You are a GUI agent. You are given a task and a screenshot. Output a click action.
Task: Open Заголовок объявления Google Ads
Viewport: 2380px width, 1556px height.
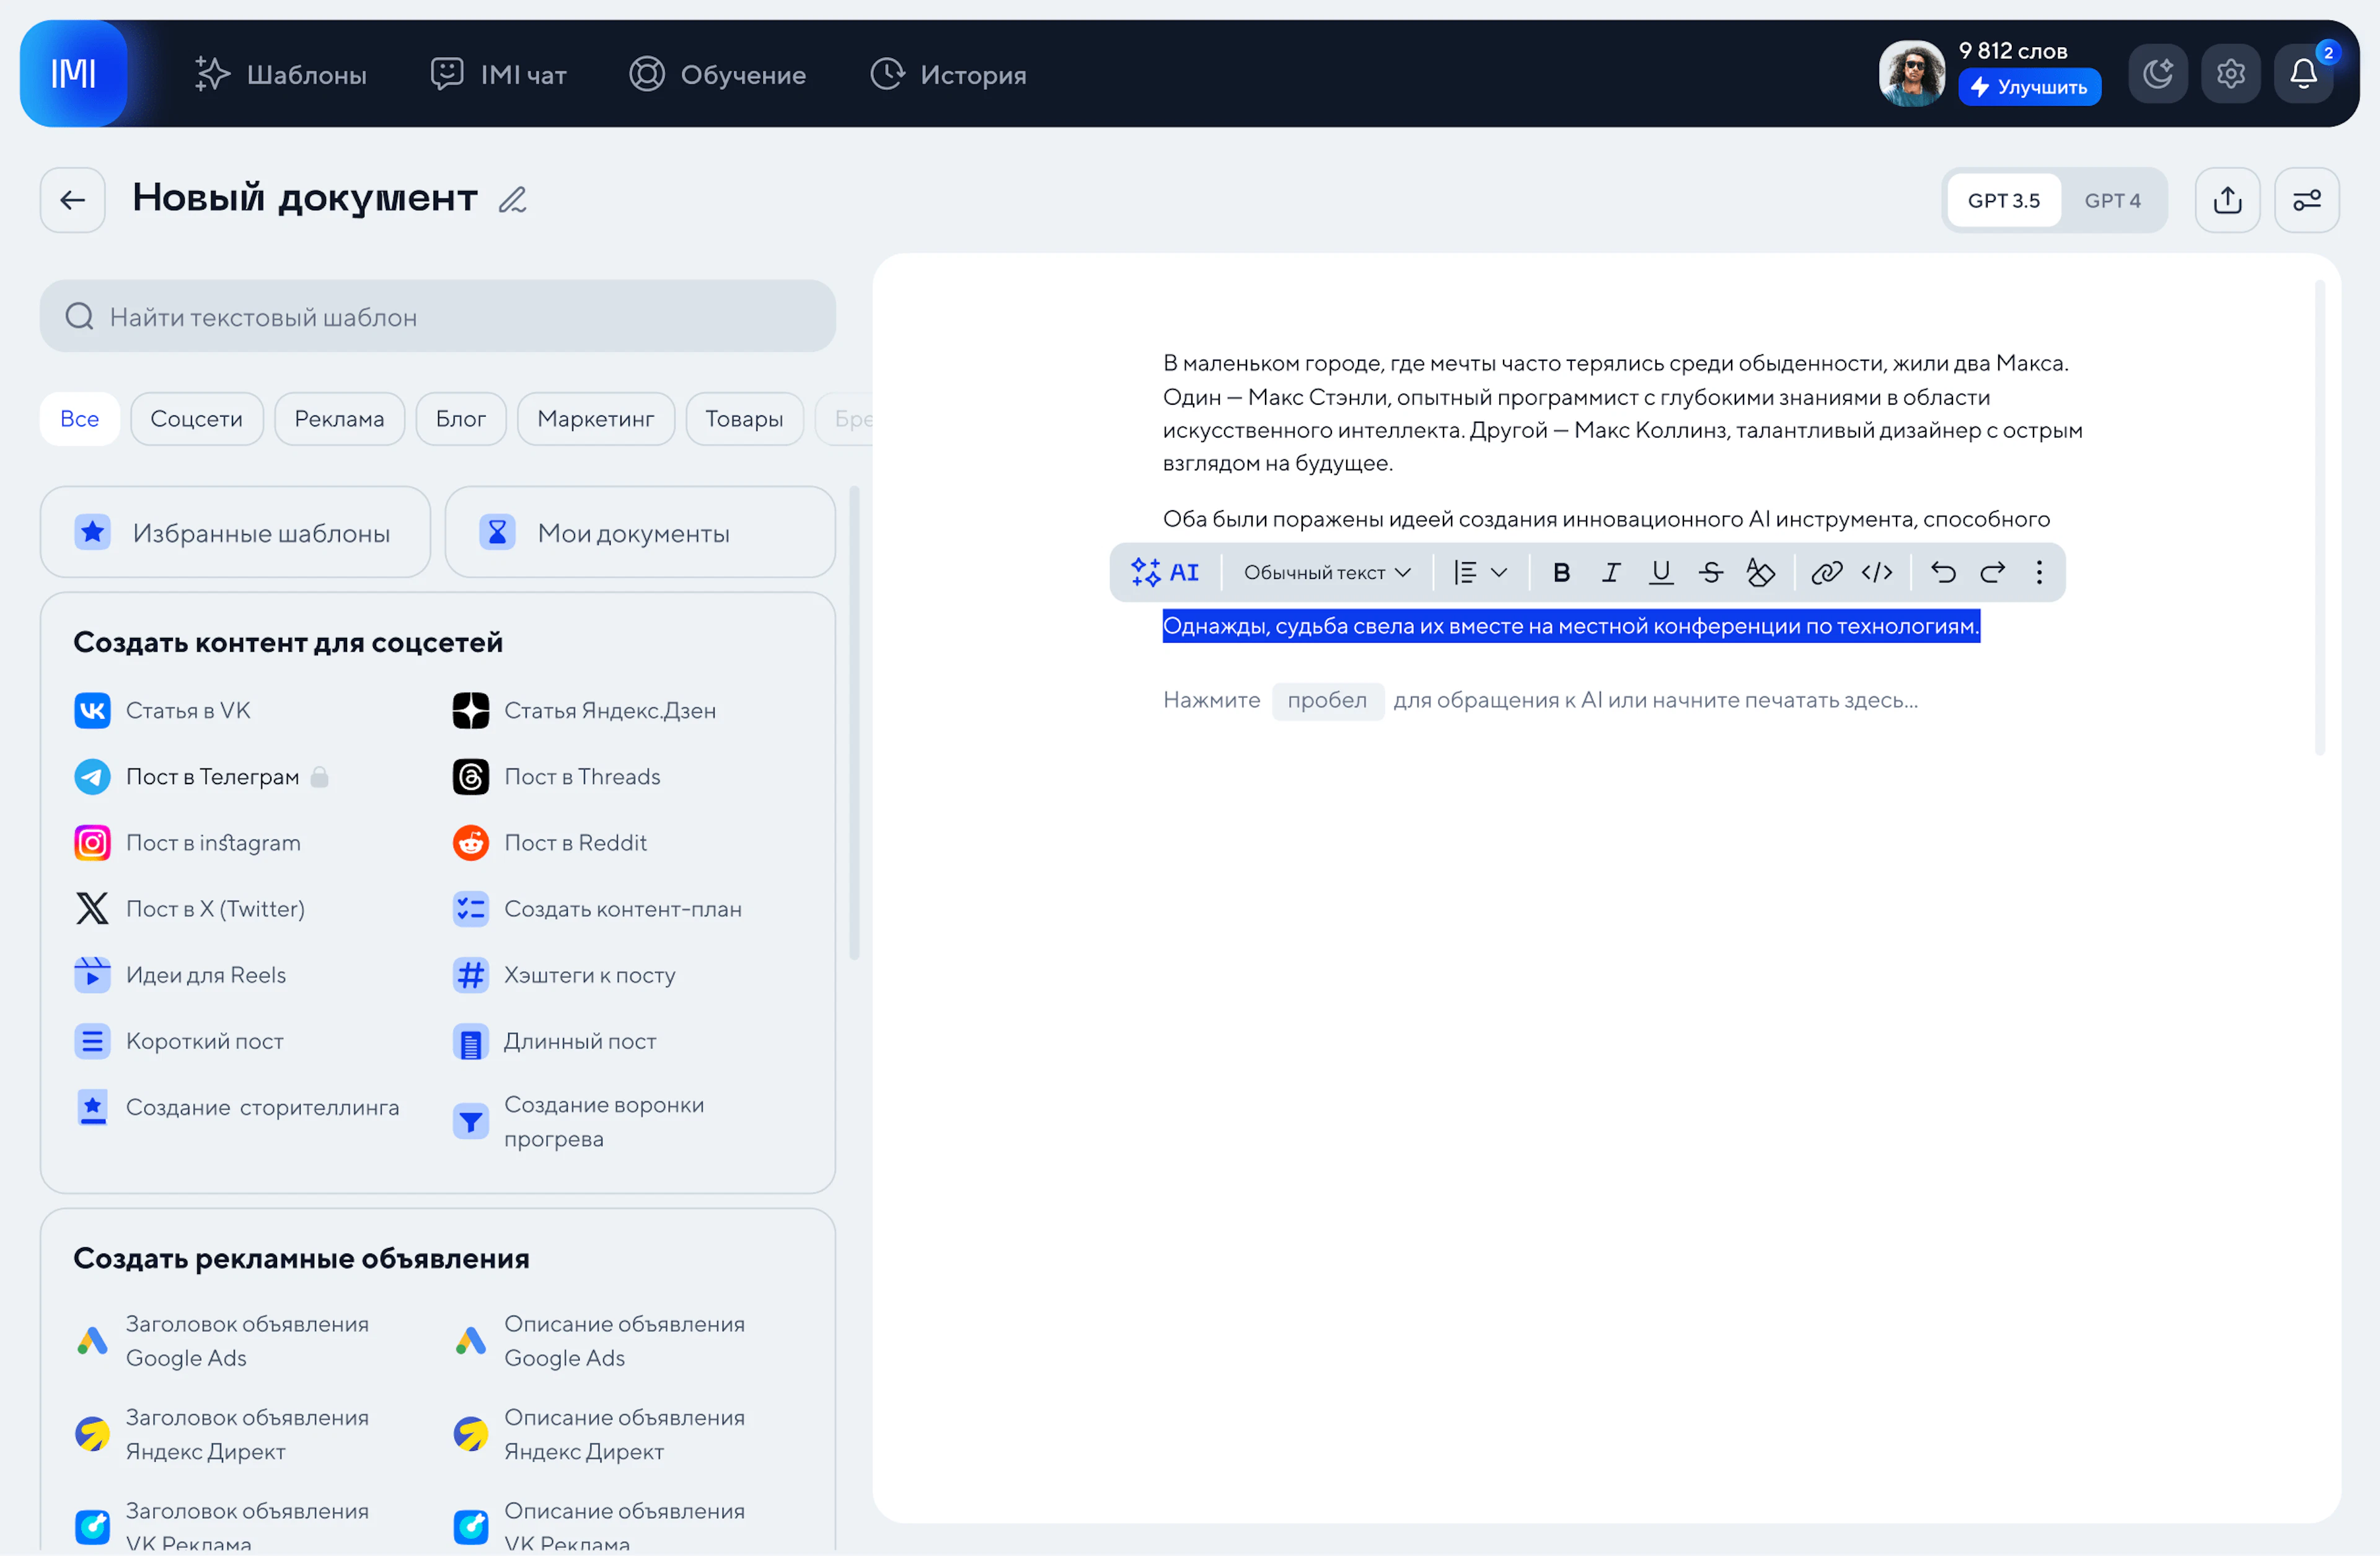[224, 1340]
